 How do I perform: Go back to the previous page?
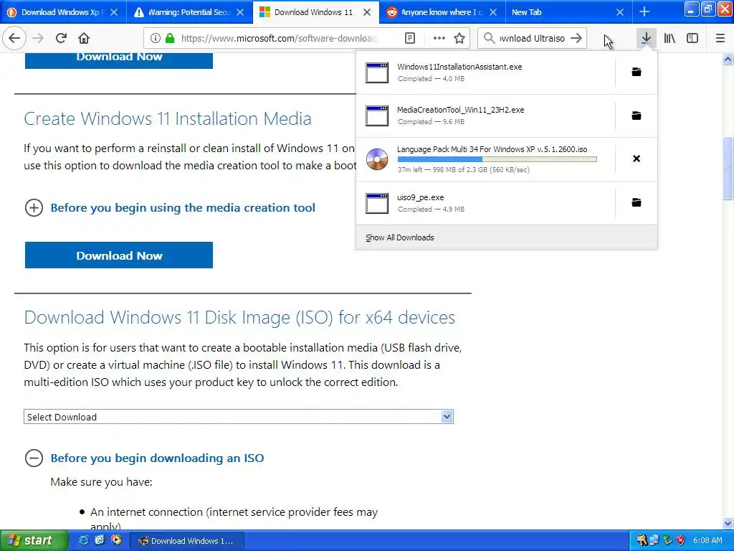[x=14, y=38]
